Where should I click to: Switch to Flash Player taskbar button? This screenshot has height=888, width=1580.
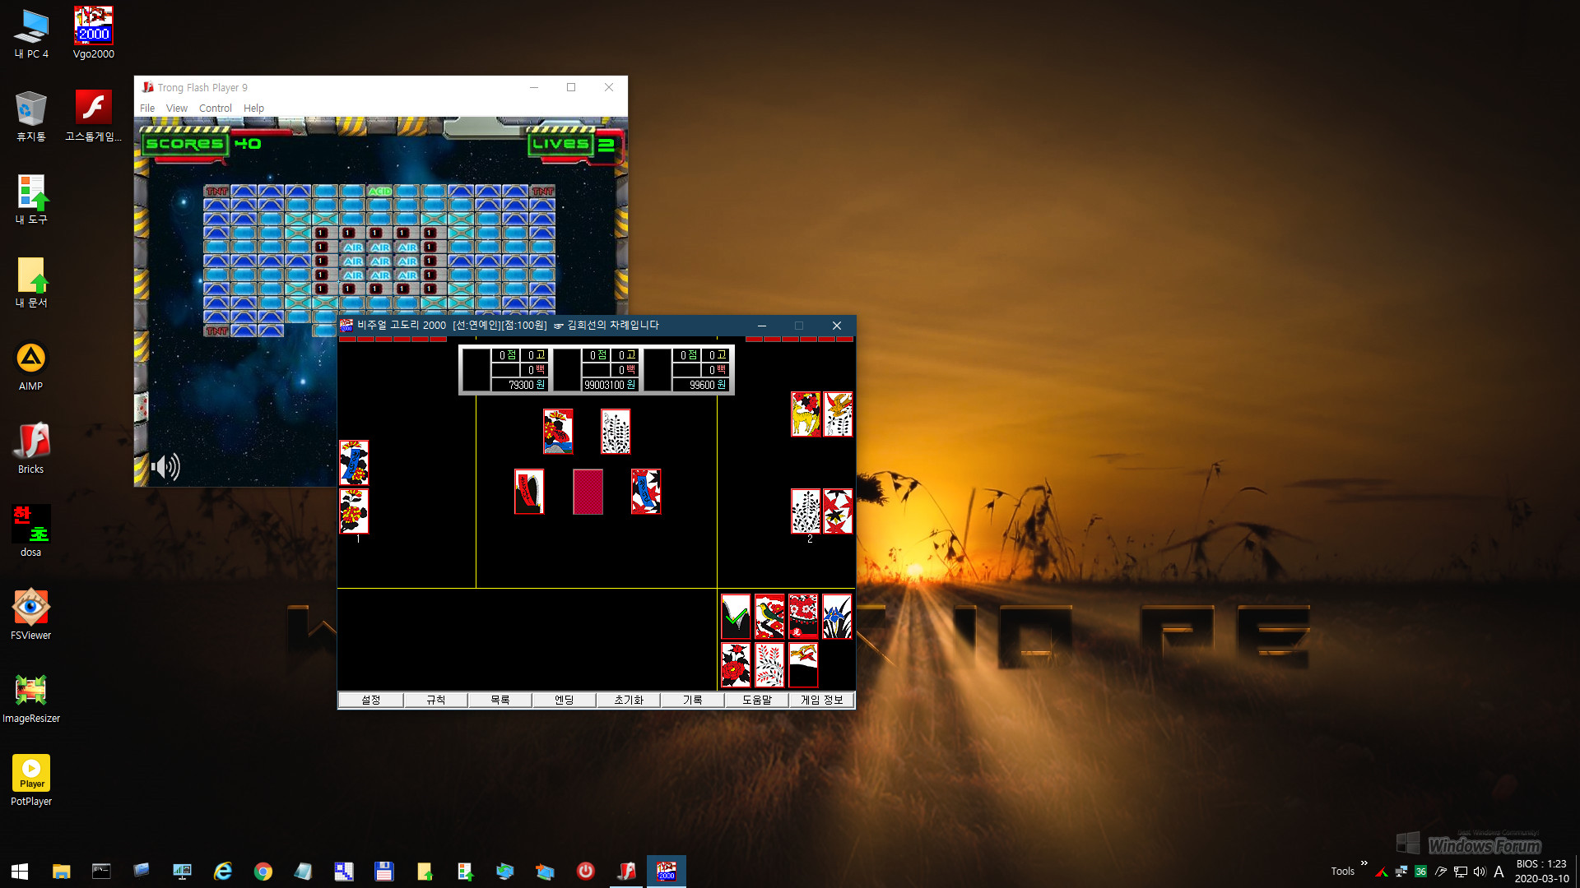pos(626,871)
